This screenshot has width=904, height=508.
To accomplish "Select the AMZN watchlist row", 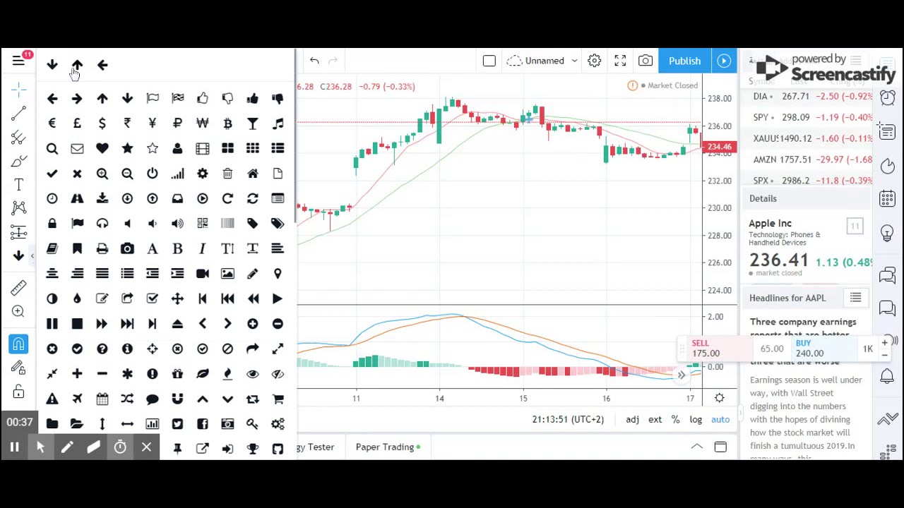I will [811, 159].
